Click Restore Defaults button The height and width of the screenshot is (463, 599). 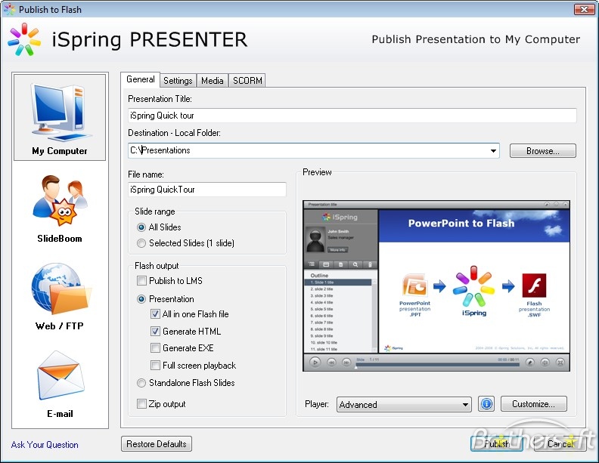pyautogui.click(x=157, y=444)
